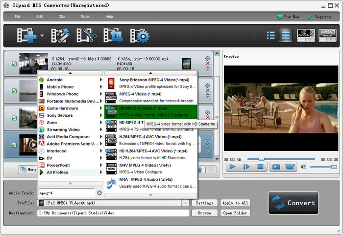
Task: Switch to thumbnail row view mode
Action: coord(286,35)
